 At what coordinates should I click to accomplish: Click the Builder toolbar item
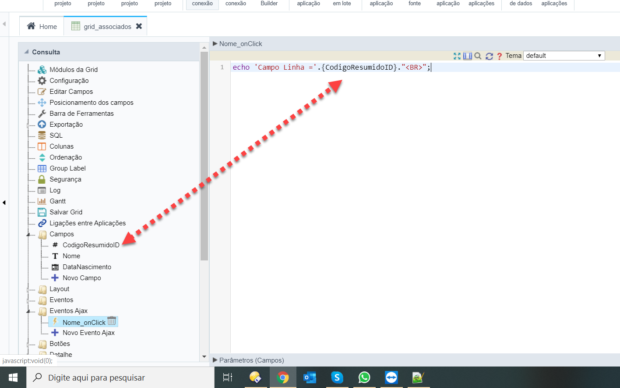click(x=269, y=4)
